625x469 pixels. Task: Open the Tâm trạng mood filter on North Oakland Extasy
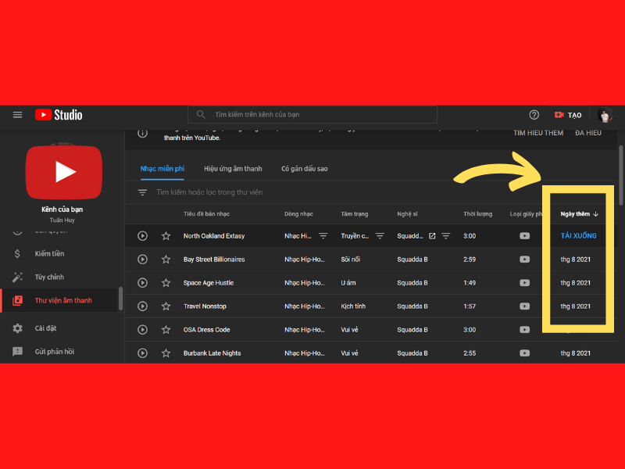tap(380, 235)
